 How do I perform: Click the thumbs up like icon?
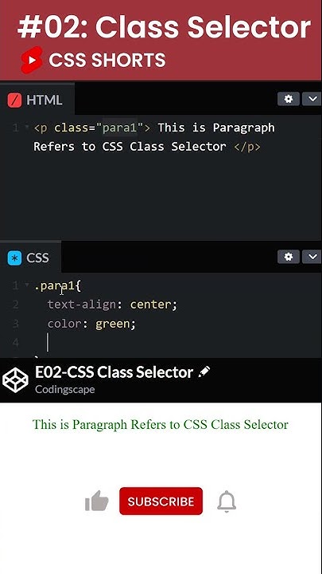(97, 501)
